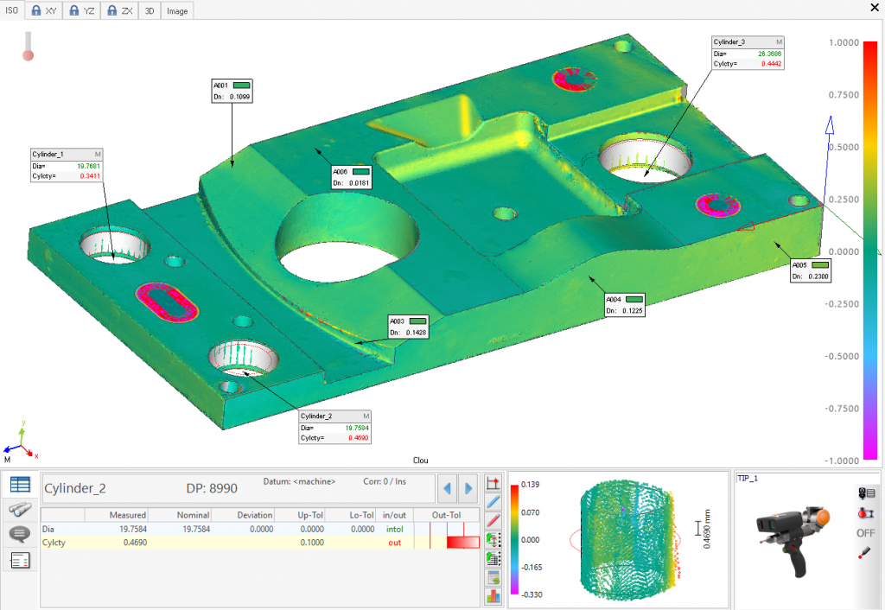The height and width of the screenshot is (610, 885).
Task: Click OFF to toggle the probe state
Action: 868,532
